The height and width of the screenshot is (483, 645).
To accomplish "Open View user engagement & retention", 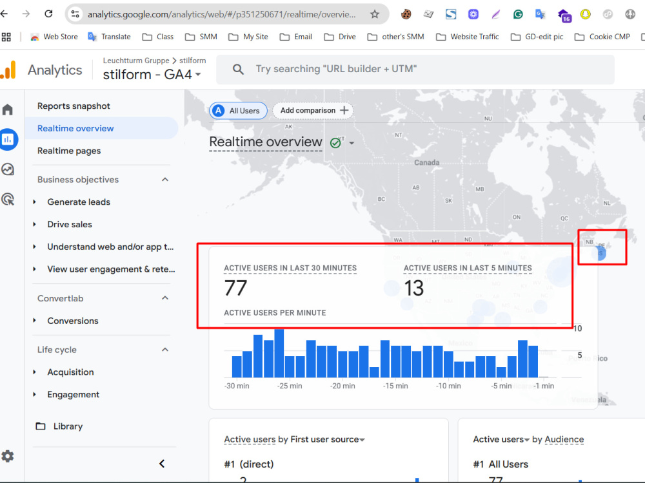I will click(111, 269).
